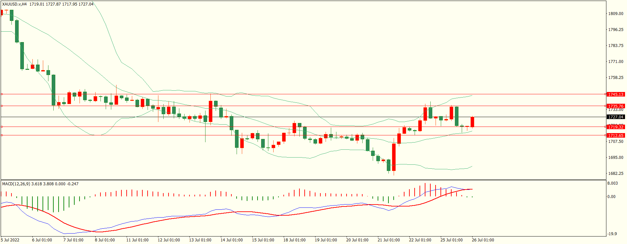Viewport: 627px width, 244px height.
Task: Click the 21 Jul 01:00 date label
Action: point(388,240)
